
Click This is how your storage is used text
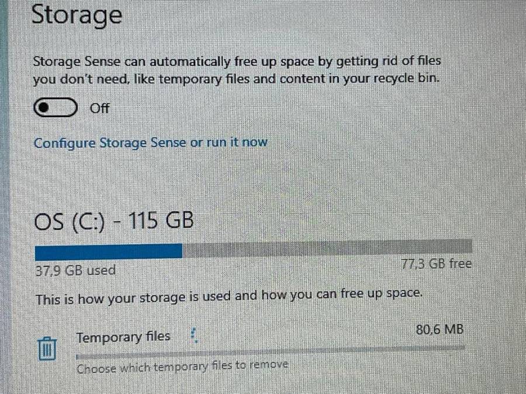pyautogui.click(x=229, y=297)
